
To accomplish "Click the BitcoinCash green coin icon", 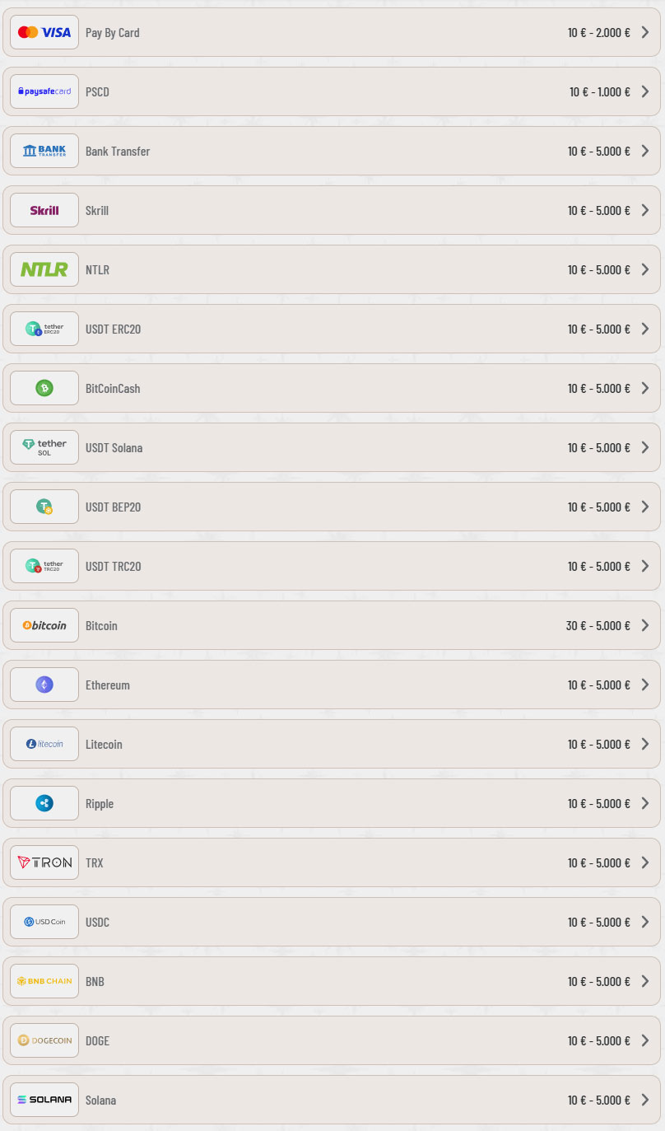I will 44,388.
